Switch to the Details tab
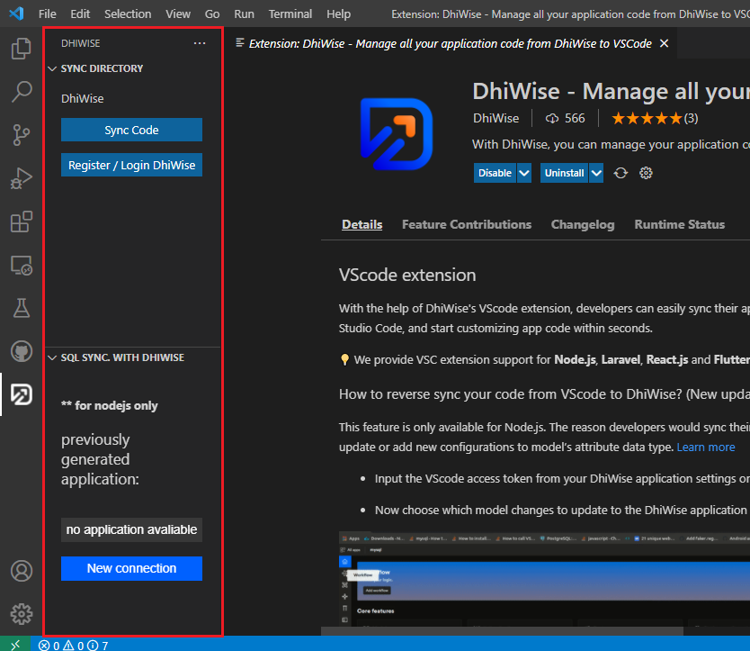750x651 pixels. (362, 224)
